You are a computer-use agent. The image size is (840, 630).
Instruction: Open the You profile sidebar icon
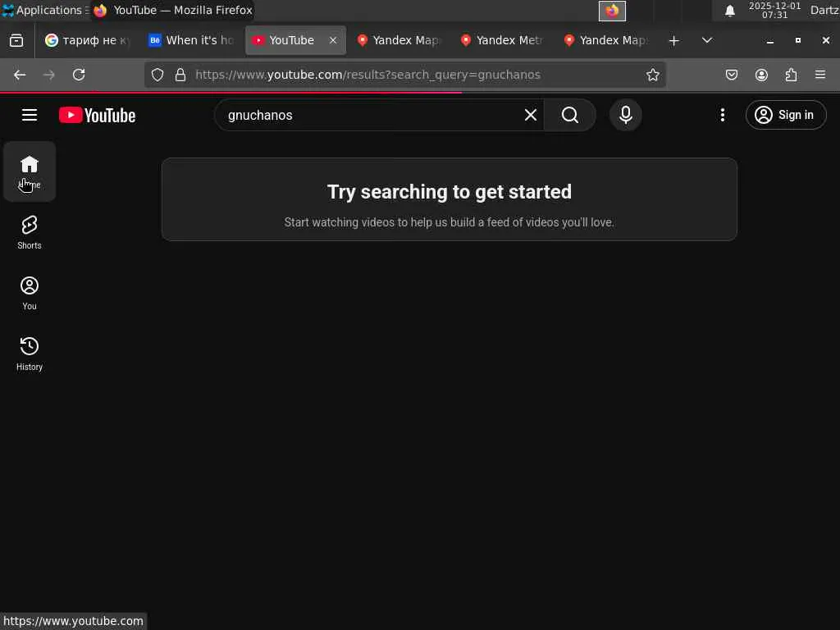coord(29,293)
